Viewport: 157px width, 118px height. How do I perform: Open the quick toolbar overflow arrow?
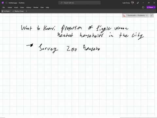tap(26, 11)
